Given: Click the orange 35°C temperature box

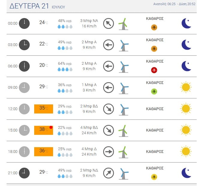Looking at the screenshot, I should 43,109.
